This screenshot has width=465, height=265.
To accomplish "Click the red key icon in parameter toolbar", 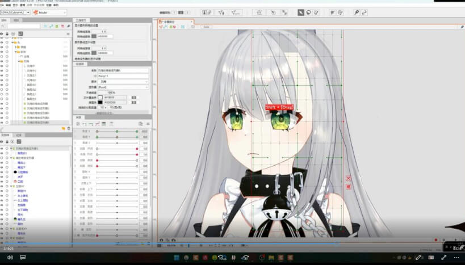I will click(97, 124).
